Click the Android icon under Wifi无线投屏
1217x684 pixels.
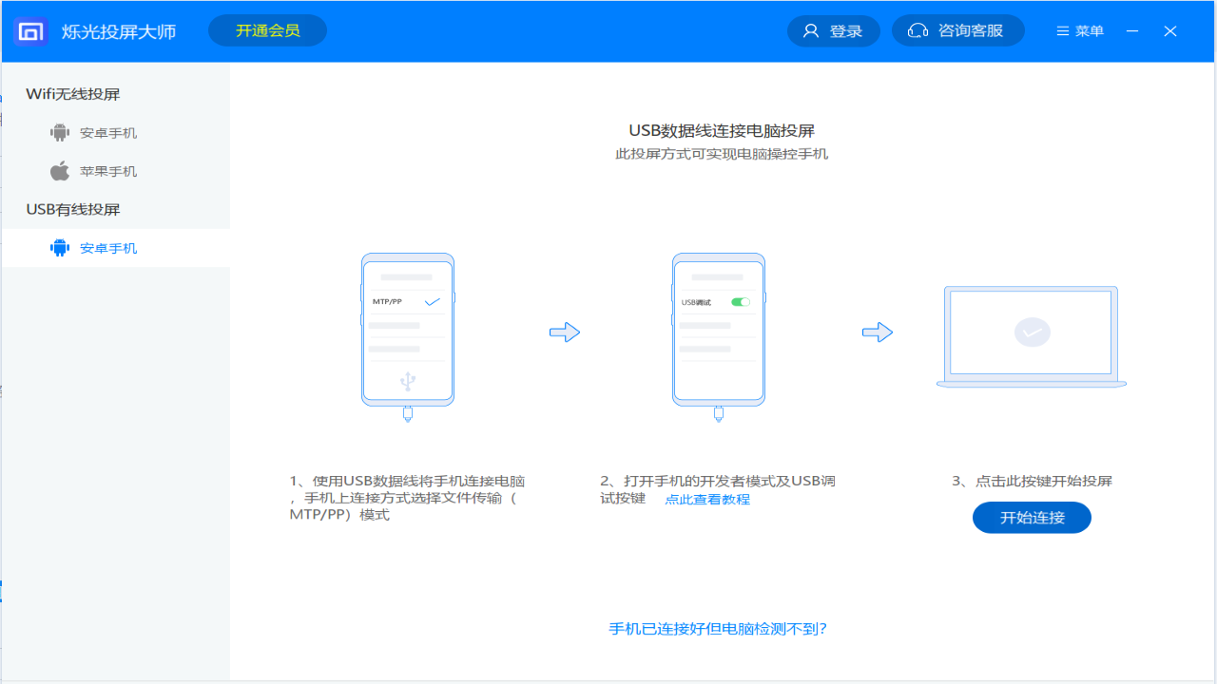click(60, 133)
